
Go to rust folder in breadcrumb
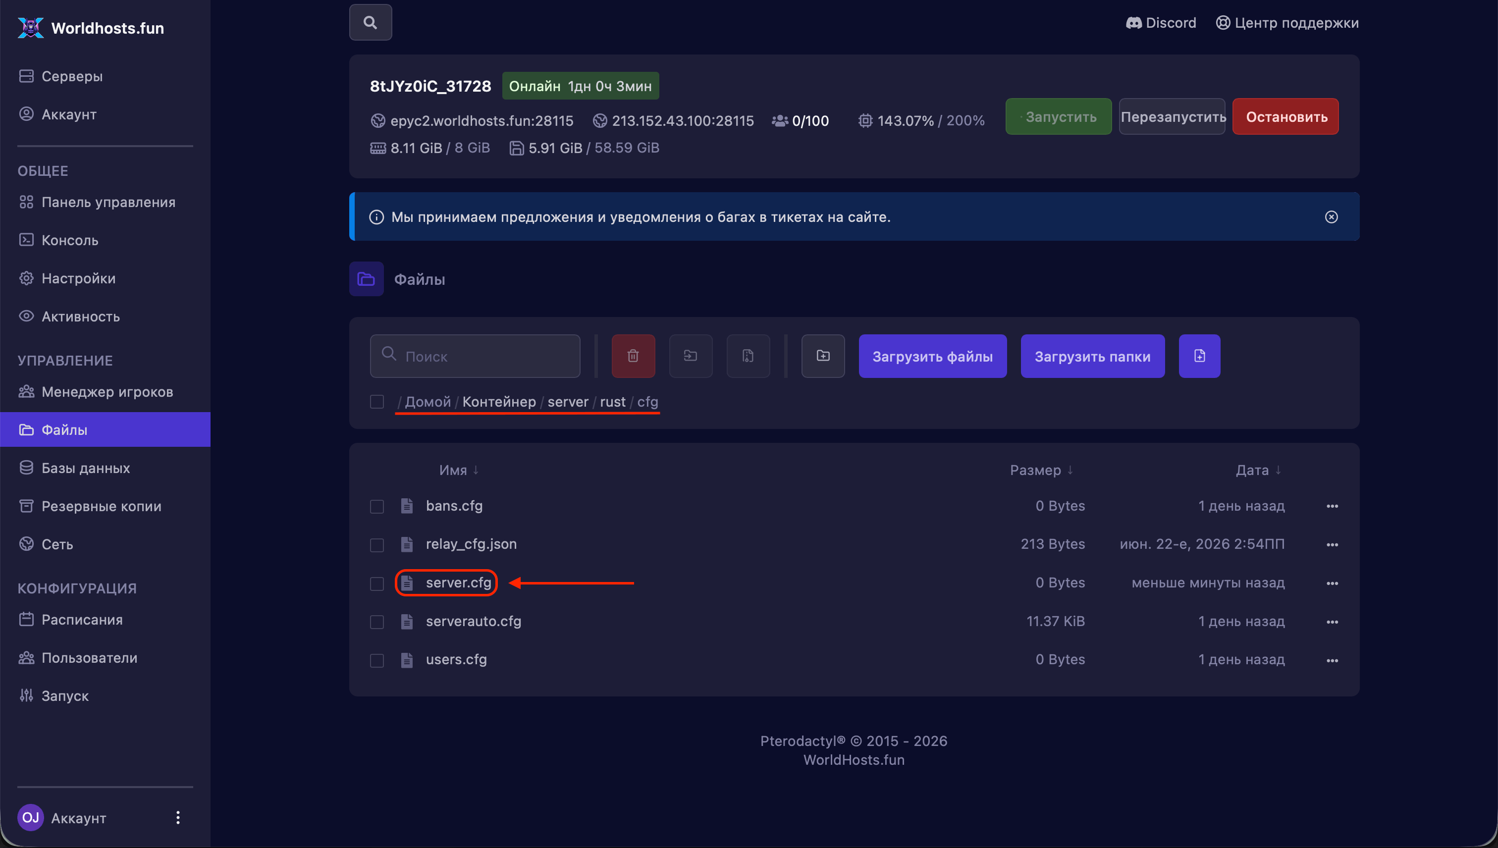click(613, 402)
